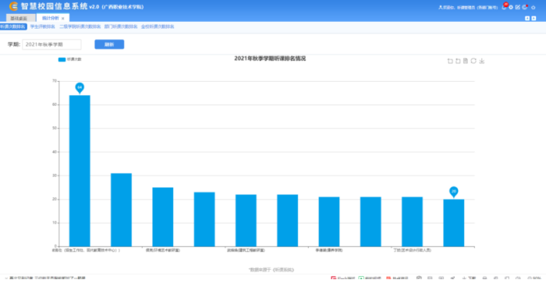Download the chart as image
The image size is (546, 283).
481,61
